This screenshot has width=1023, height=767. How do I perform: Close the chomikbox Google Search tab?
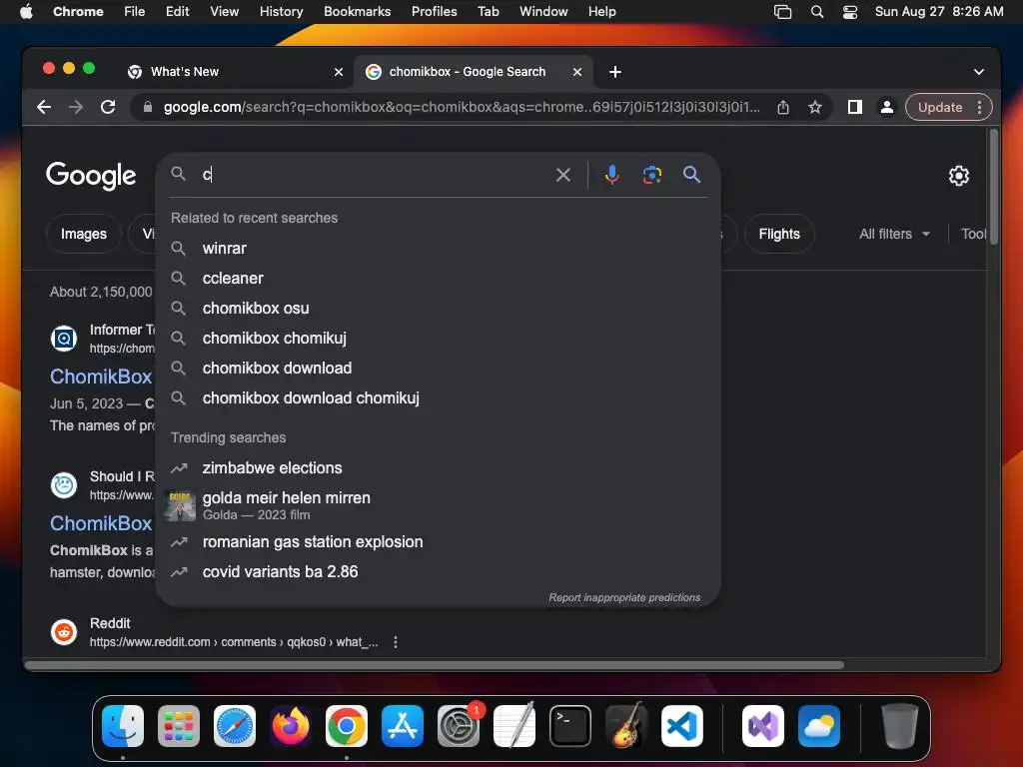pos(577,72)
